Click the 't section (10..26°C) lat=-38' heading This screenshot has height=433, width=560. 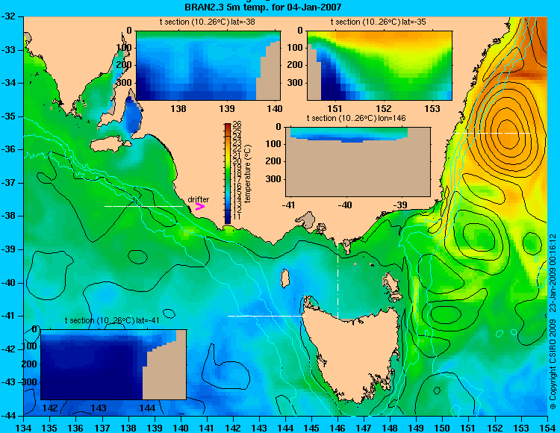pyautogui.click(x=207, y=22)
